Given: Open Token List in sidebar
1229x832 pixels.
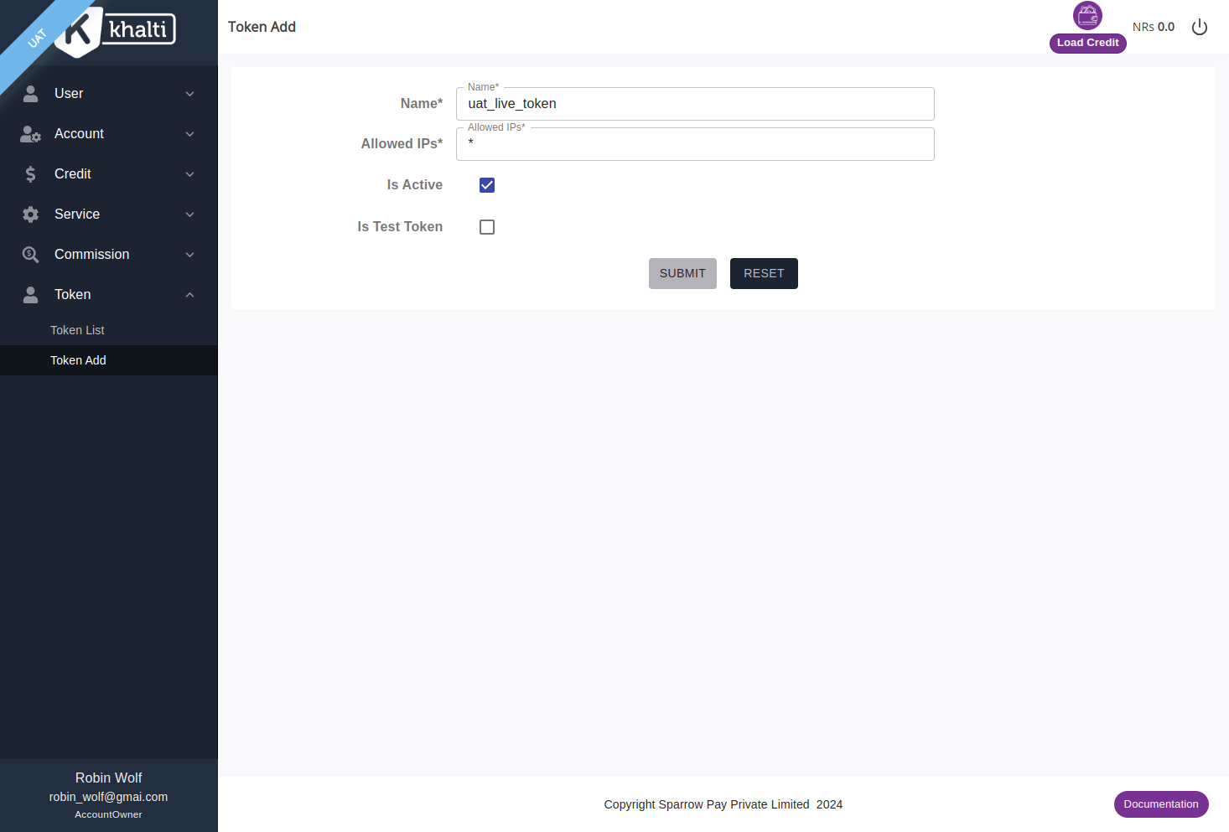Looking at the screenshot, I should 109,330.
